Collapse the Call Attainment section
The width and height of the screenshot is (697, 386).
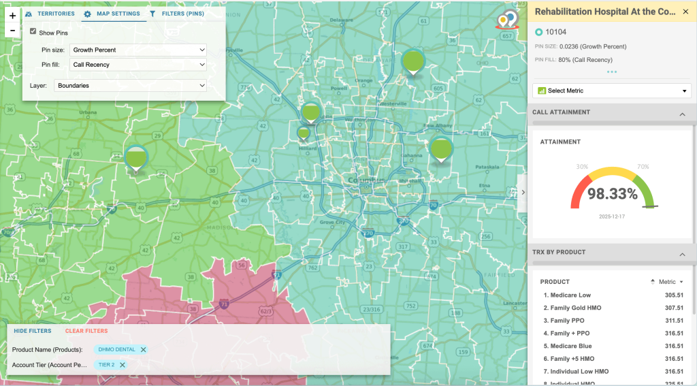point(682,114)
